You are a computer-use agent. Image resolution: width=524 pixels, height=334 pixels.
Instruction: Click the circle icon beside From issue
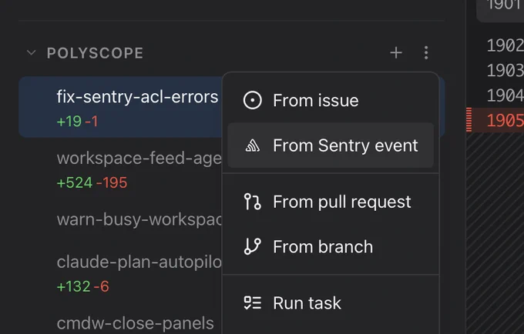pos(252,100)
